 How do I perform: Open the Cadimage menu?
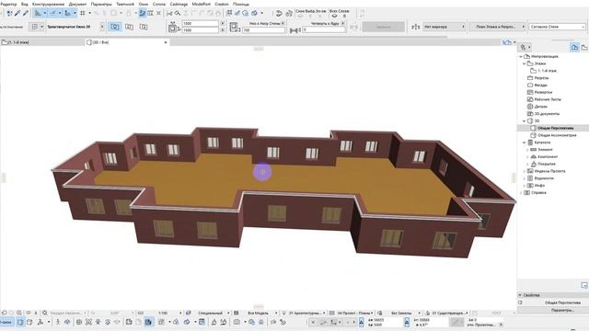(x=179, y=4)
